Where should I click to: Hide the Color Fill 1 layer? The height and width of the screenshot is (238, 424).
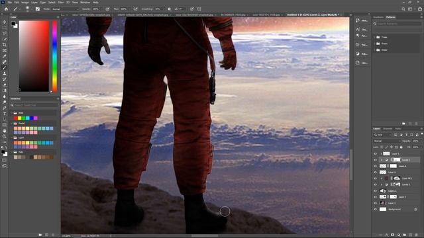(375, 178)
